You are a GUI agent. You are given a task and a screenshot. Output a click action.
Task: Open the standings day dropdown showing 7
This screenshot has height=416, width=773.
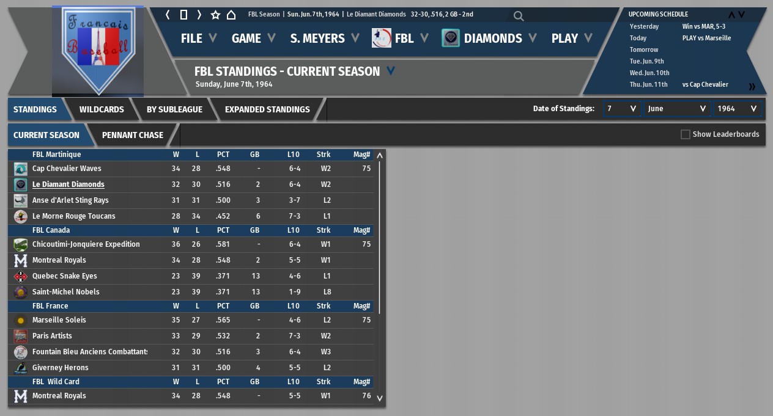[621, 109]
